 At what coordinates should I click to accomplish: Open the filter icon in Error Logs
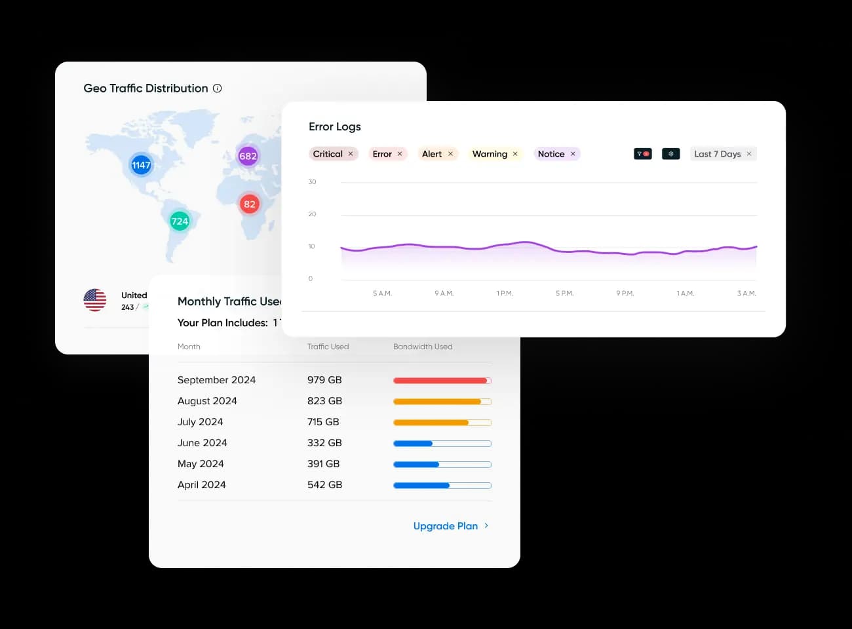(642, 154)
